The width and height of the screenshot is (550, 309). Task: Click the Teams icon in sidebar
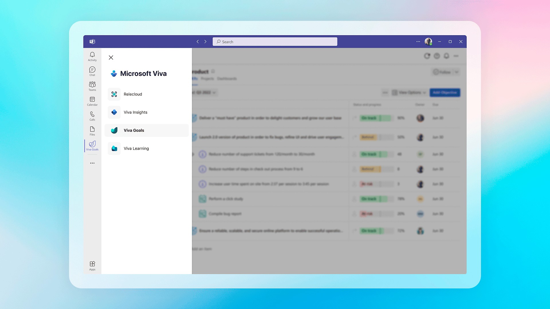point(92,86)
